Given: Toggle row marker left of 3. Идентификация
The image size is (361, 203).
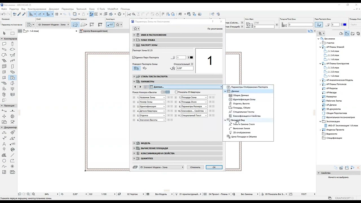Looking at the screenshot, I should [134, 106].
